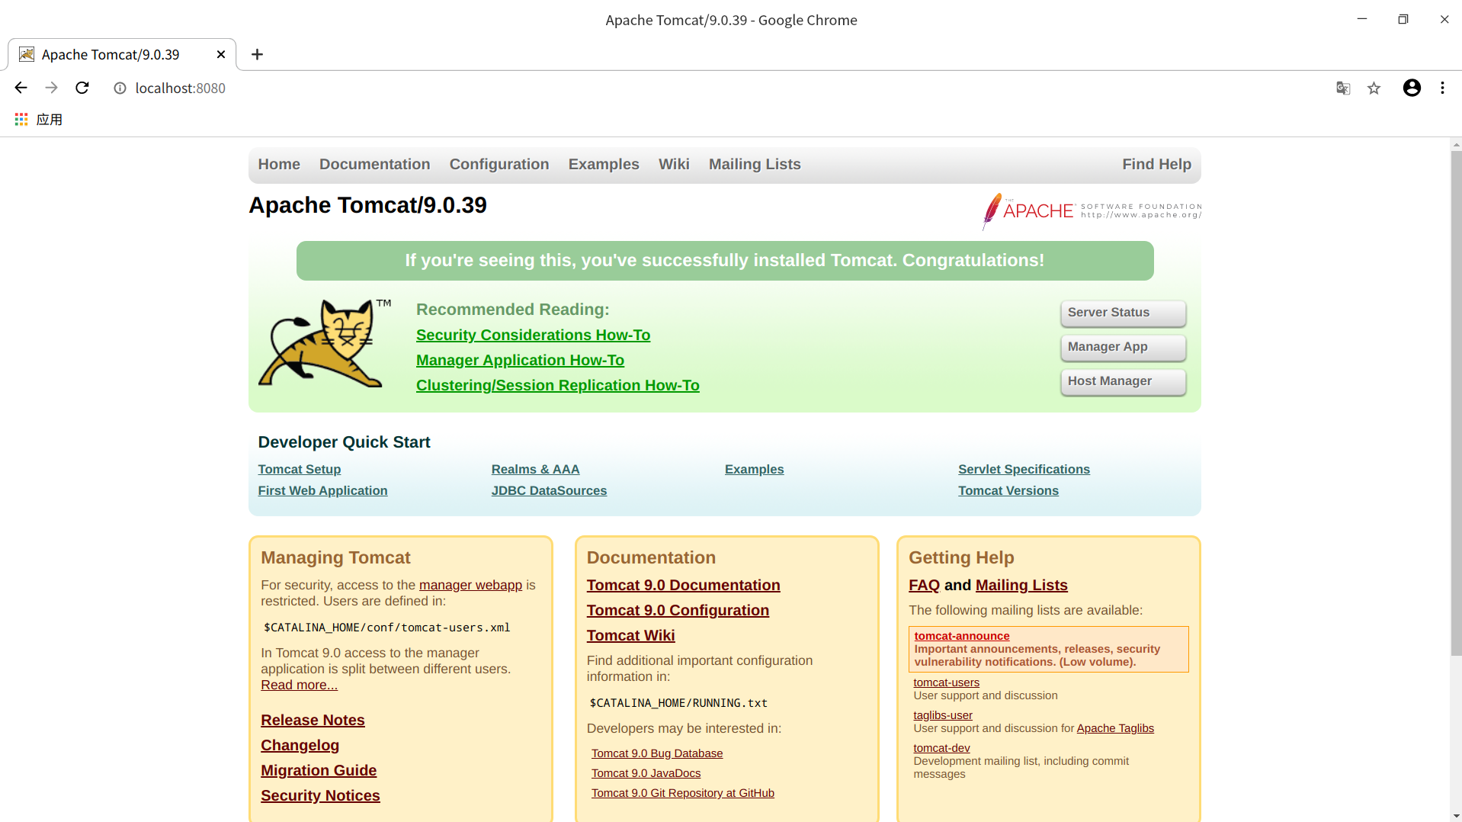Follow the manager webapp link
1462x822 pixels.
[470, 585]
